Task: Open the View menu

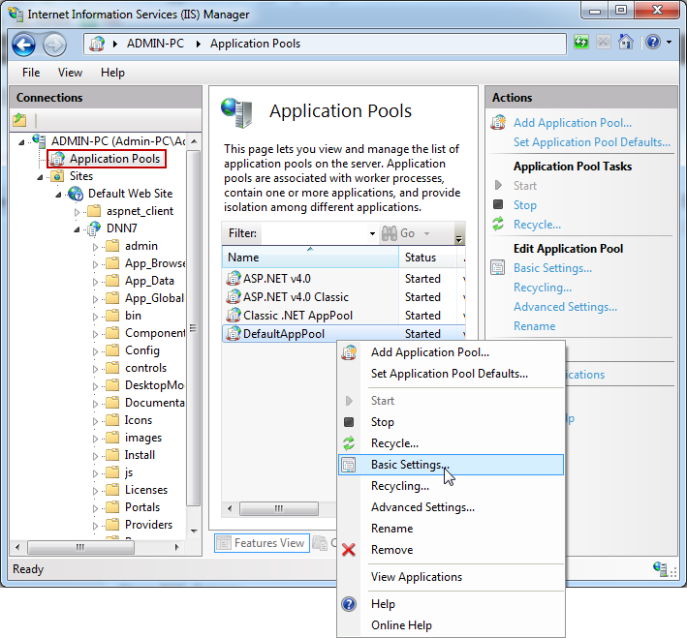Action: [x=70, y=73]
